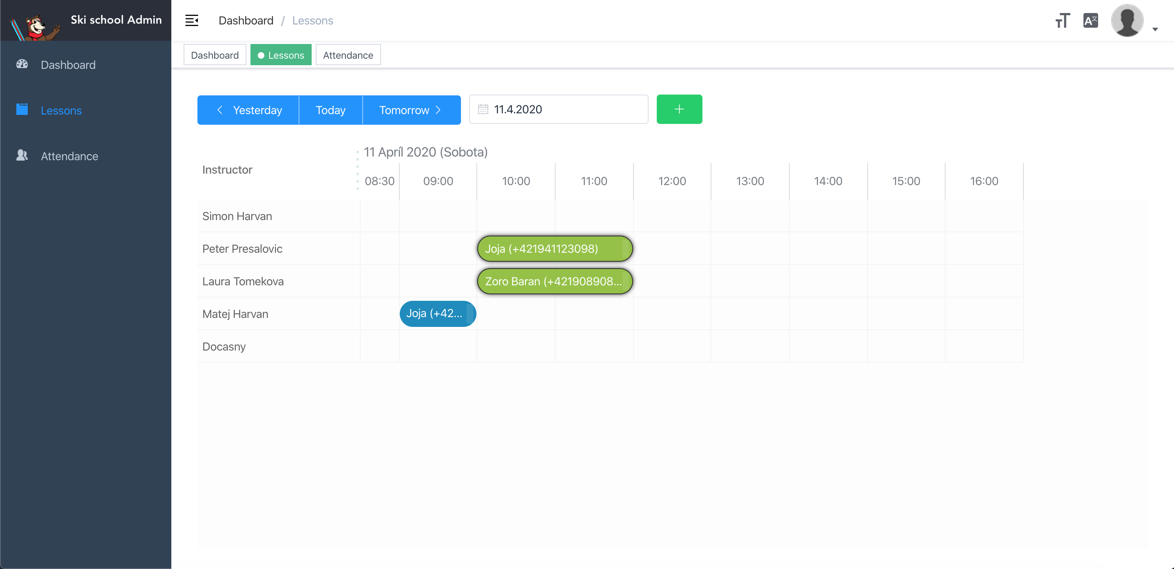Click the font size adjustment icon
This screenshot has height=569, width=1174.
tap(1062, 20)
